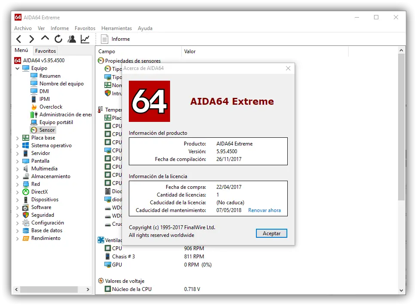Image resolution: width=417 pixels, height=306 pixels.
Task: Open the Ver menu
Action: point(41,28)
